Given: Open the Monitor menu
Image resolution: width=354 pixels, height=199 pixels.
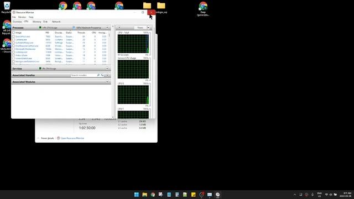Looking at the screenshot, I should (x=22, y=17).
